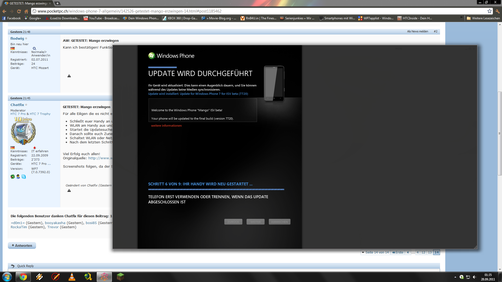The image size is (502, 282).
Task: Open bosi85 user profile link
Action: tap(91, 223)
